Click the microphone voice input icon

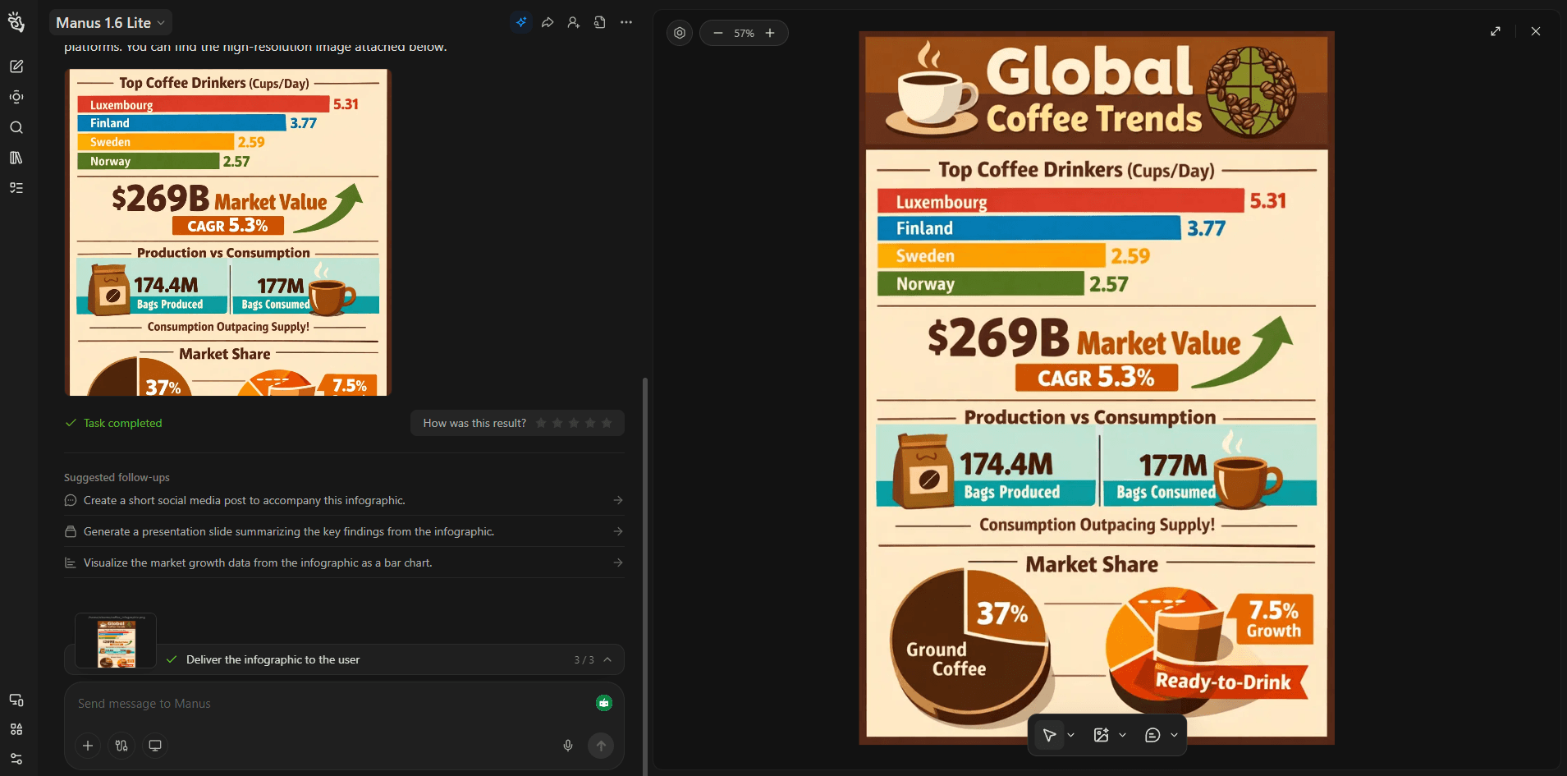tap(568, 746)
